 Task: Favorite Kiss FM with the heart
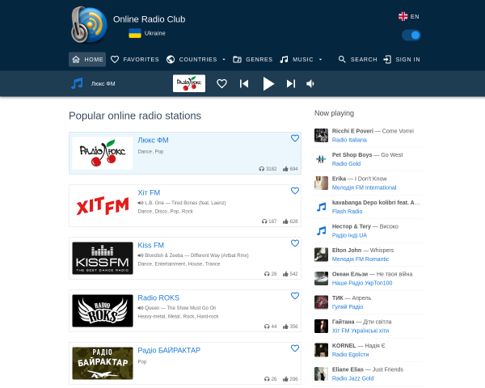pyautogui.click(x=295, y=243)
